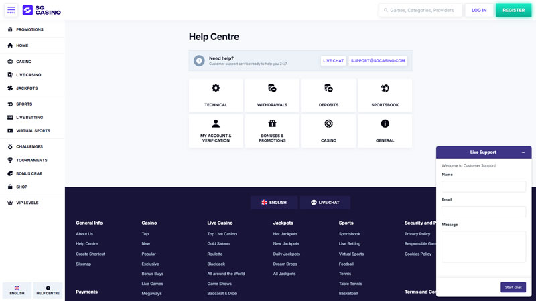Viewport: 536px width, 301px height.
Task: Open the English language selector in footer
Action: coord(274,202)
